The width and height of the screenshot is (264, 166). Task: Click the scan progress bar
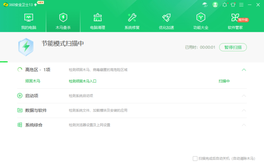[132, 62]
